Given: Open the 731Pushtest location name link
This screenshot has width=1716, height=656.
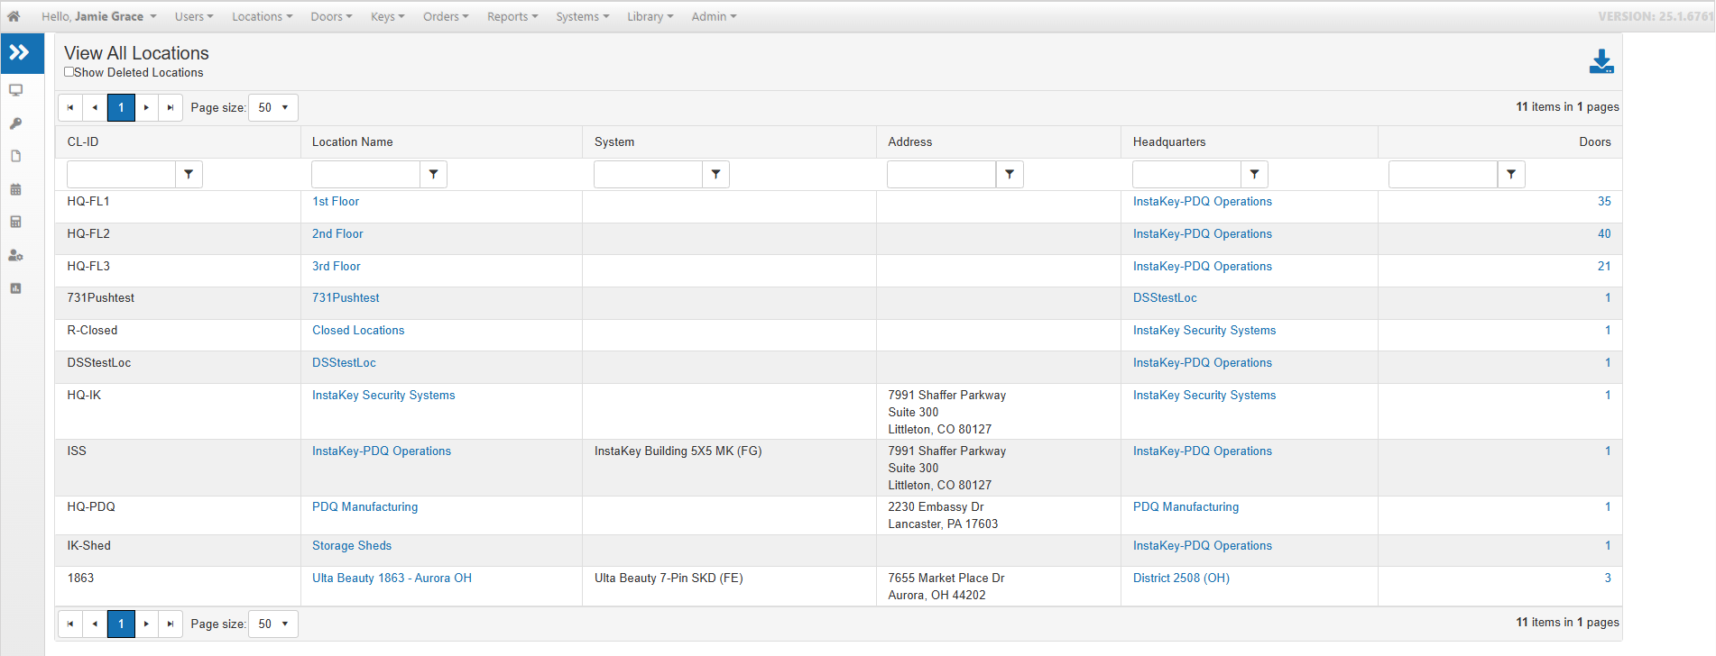Looking at the screenshot, I should point(346,298).
